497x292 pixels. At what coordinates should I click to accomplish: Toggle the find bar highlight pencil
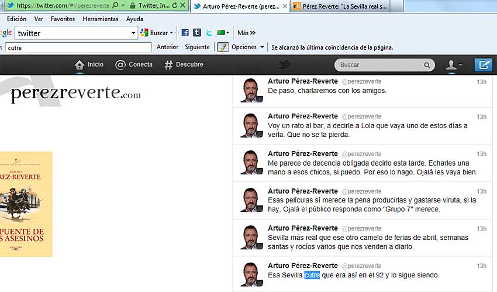tap(223, 47)
